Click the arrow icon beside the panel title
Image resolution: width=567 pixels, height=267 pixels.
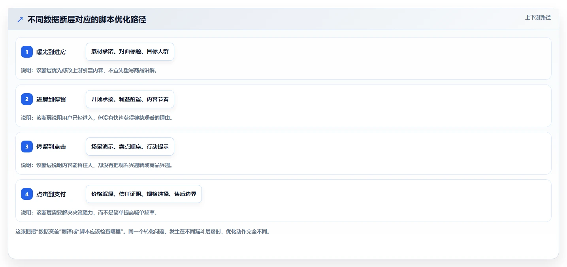[20, 19]
